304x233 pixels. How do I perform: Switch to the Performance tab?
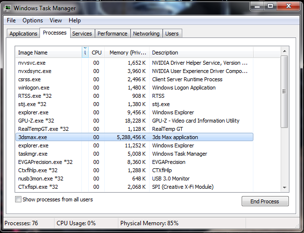click(112, 34)
